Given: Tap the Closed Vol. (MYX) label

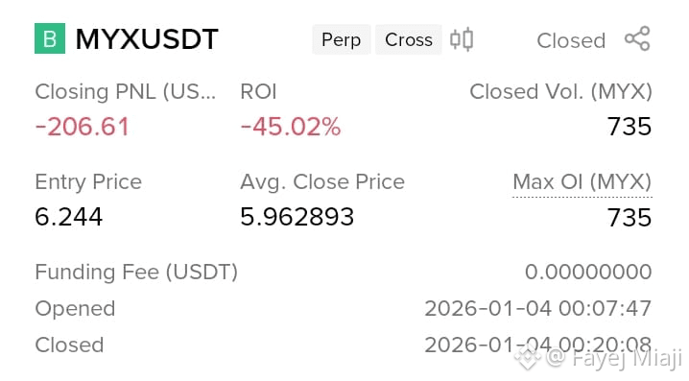Looking at the screenshot, I should click(x=560, y=92).
